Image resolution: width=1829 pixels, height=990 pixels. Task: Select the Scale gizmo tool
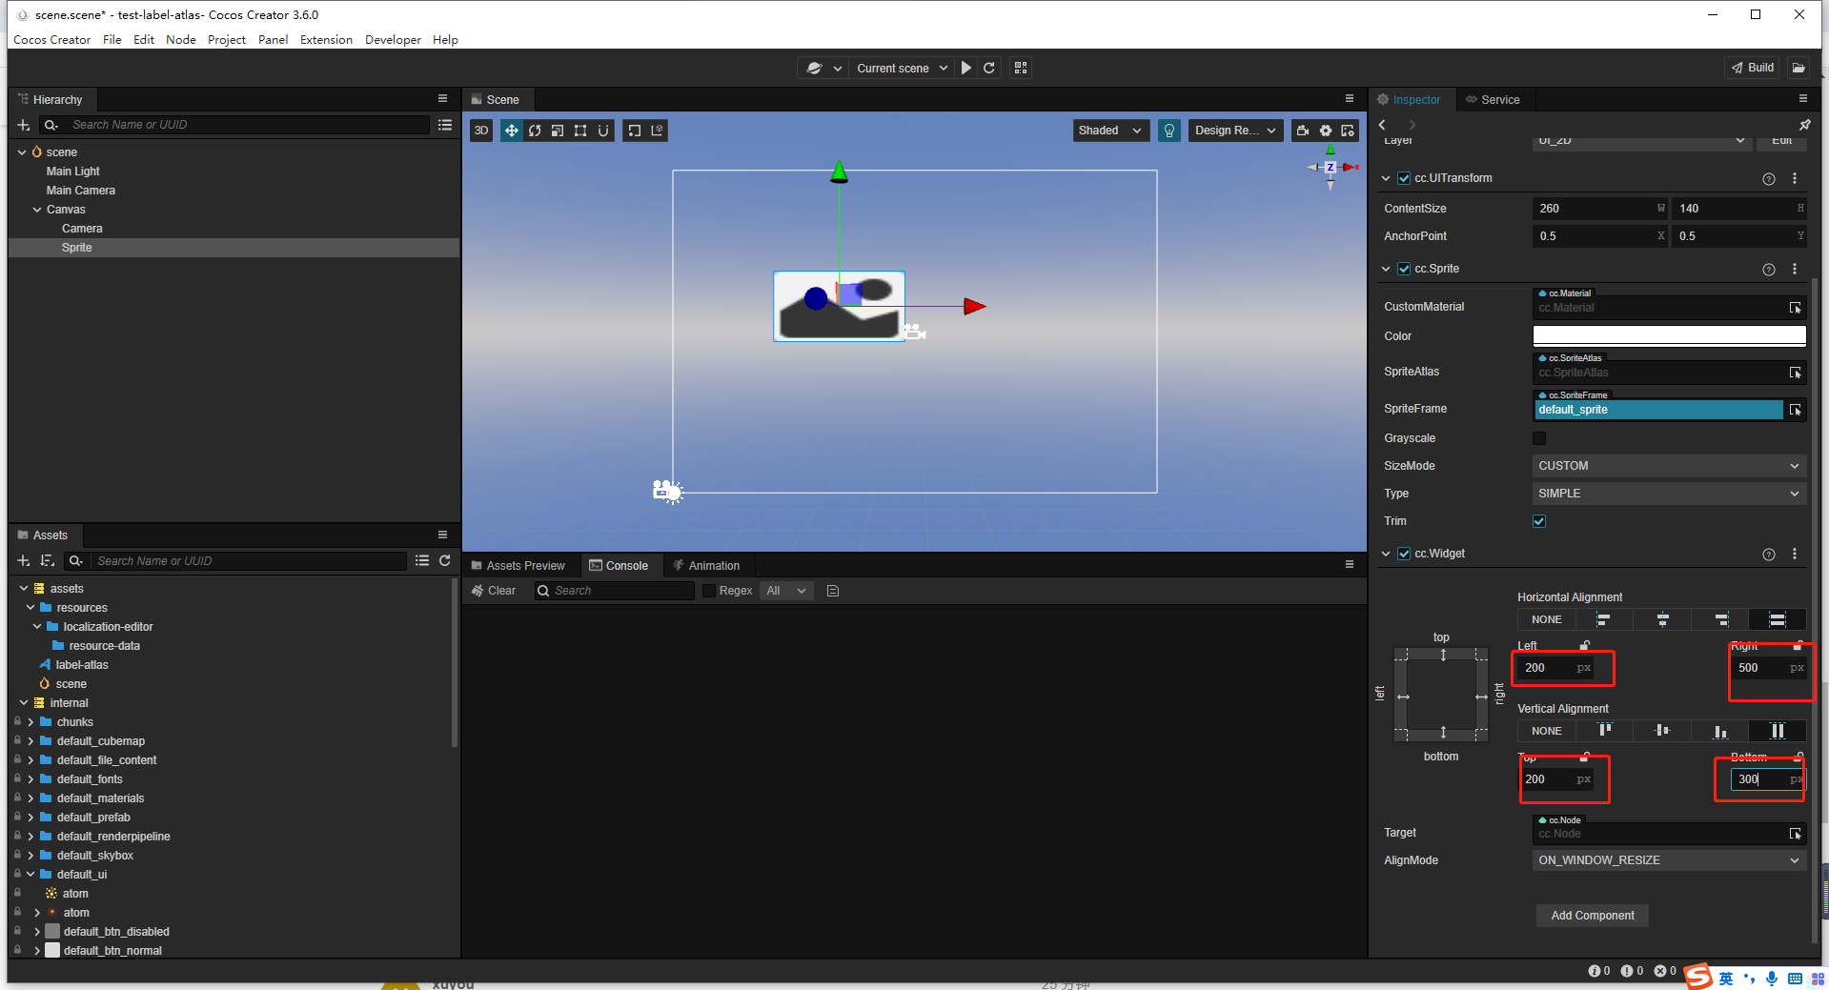[x=558, y=131]
